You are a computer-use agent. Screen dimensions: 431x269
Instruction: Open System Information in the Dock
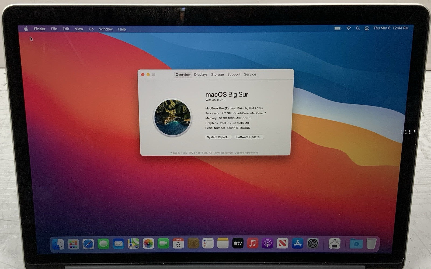click(x=334, y=244)
